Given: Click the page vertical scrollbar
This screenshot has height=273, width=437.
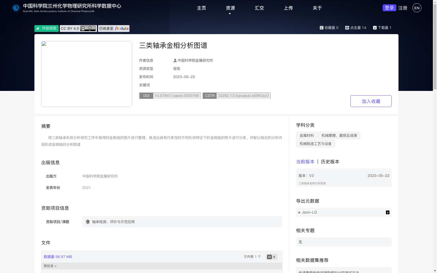Looking at the screenshot, I should coord(435,136).
